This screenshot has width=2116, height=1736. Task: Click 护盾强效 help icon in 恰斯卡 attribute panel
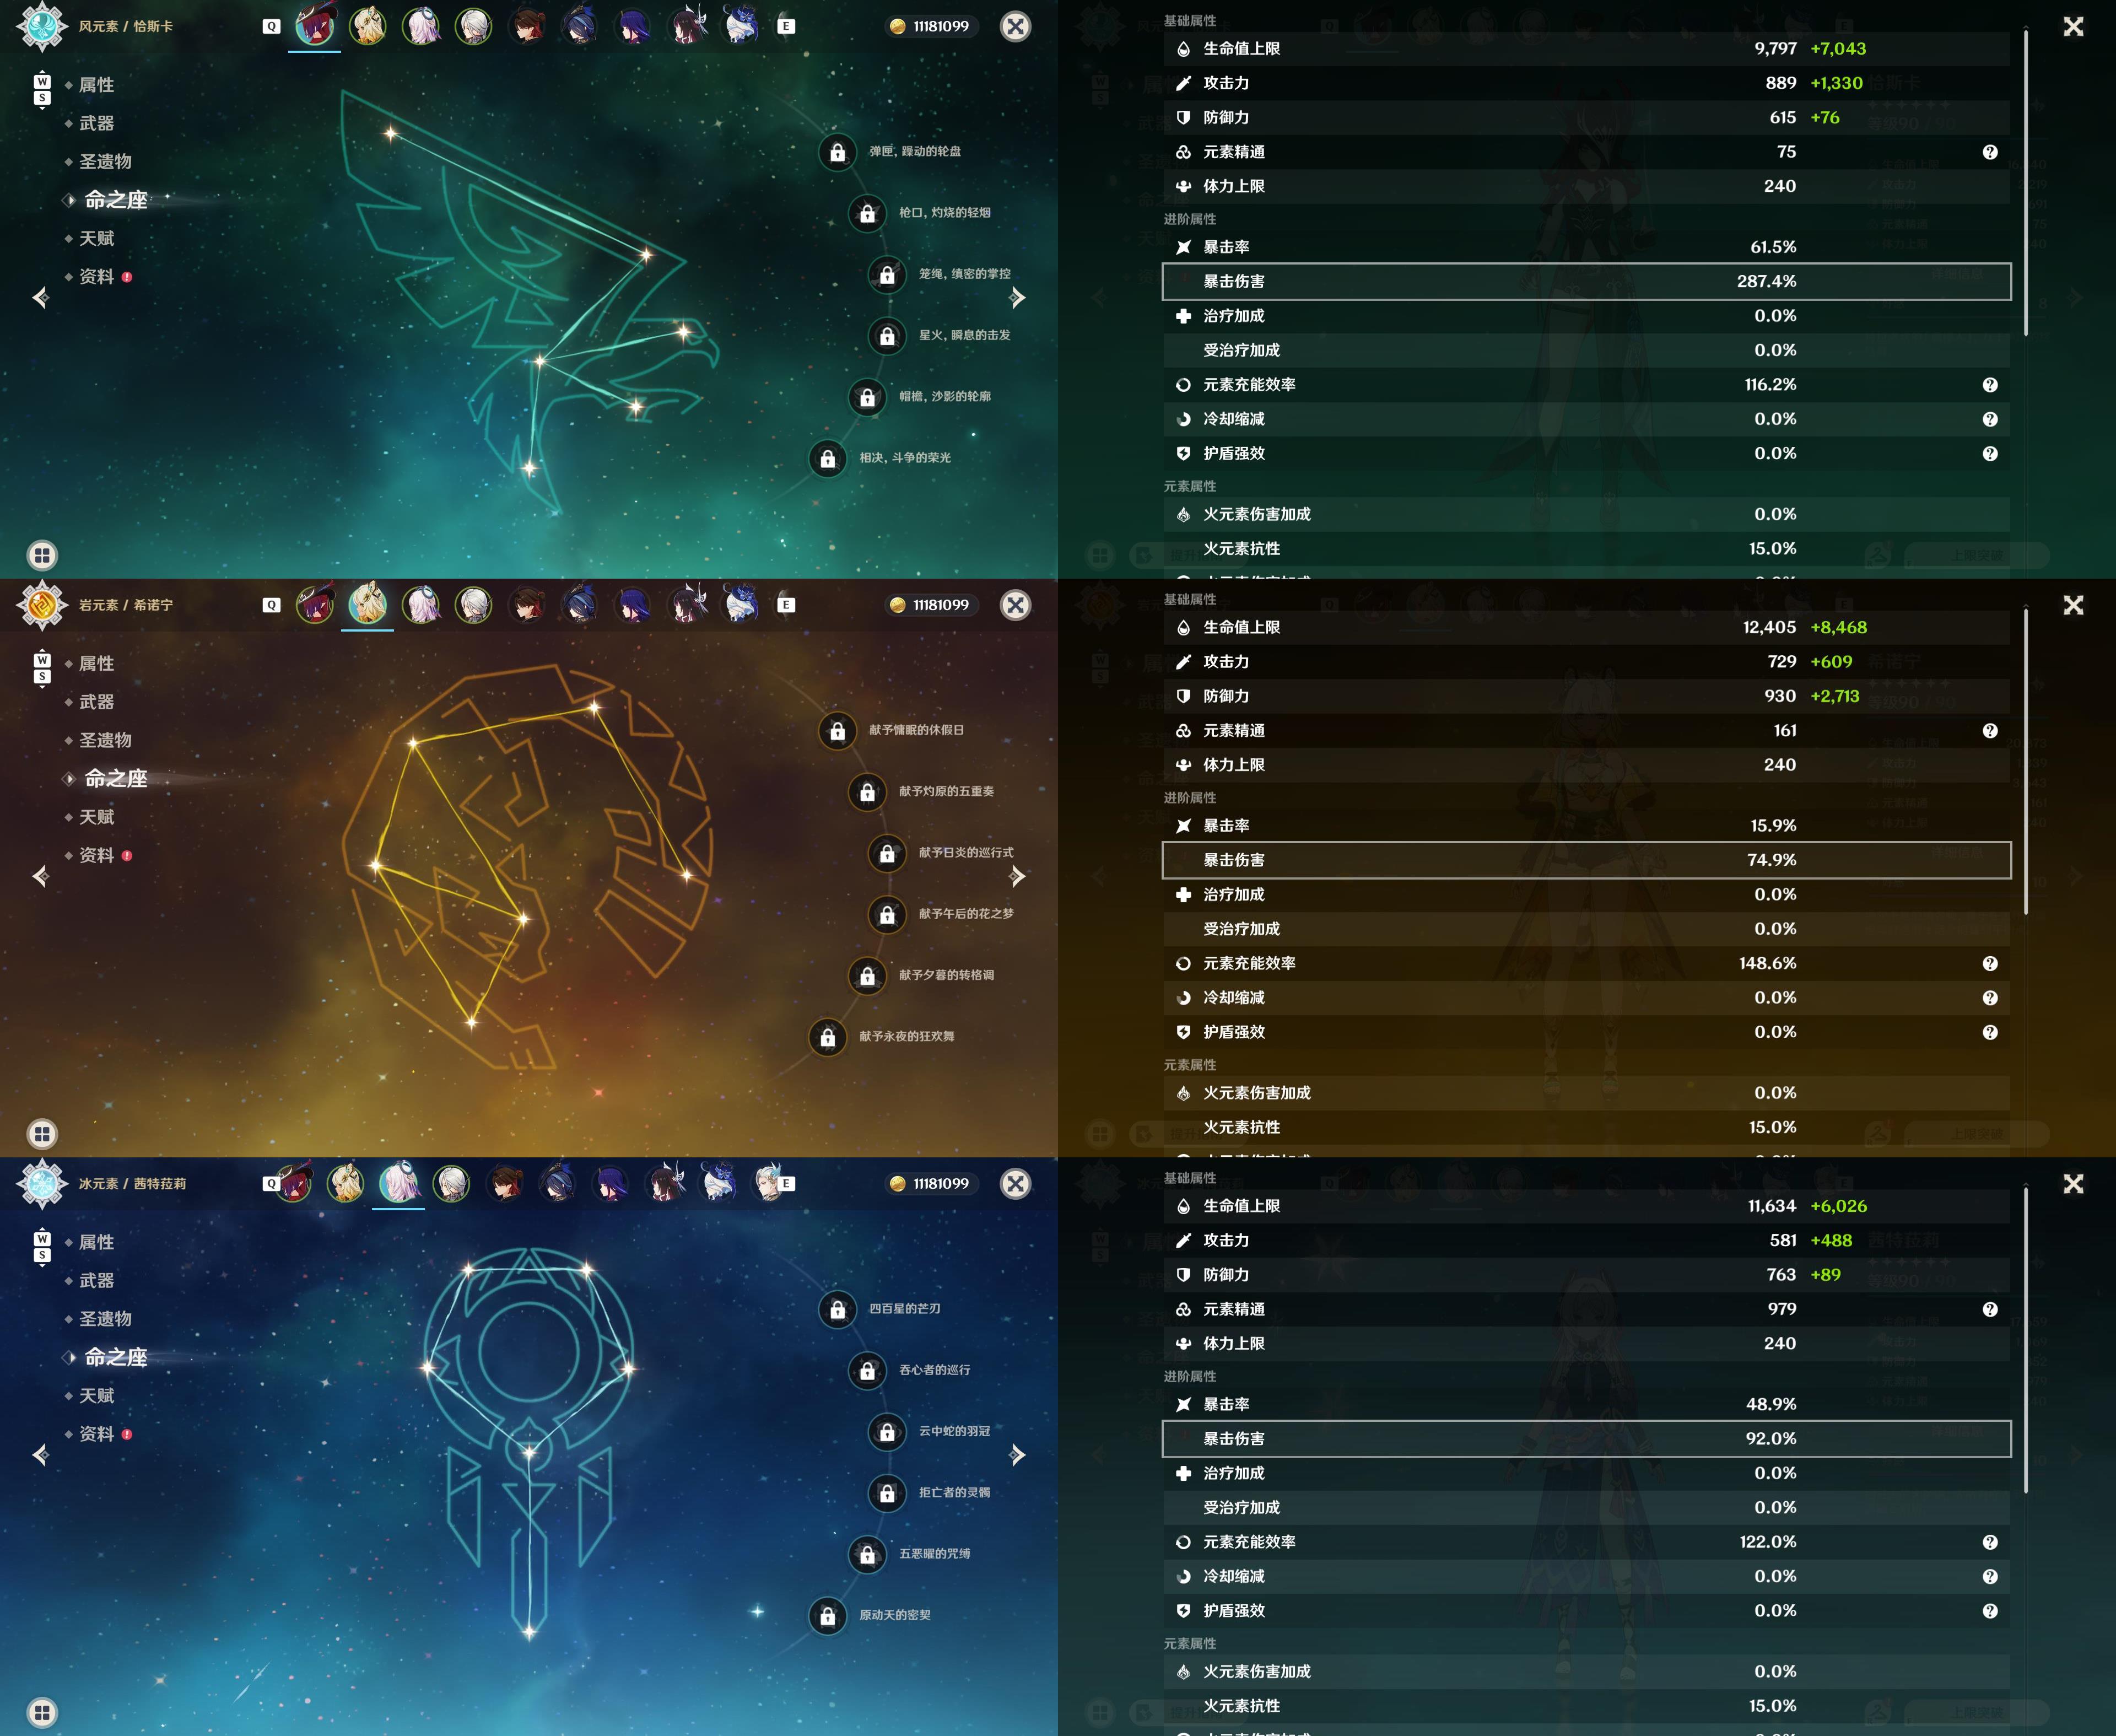pos(1990,454)
